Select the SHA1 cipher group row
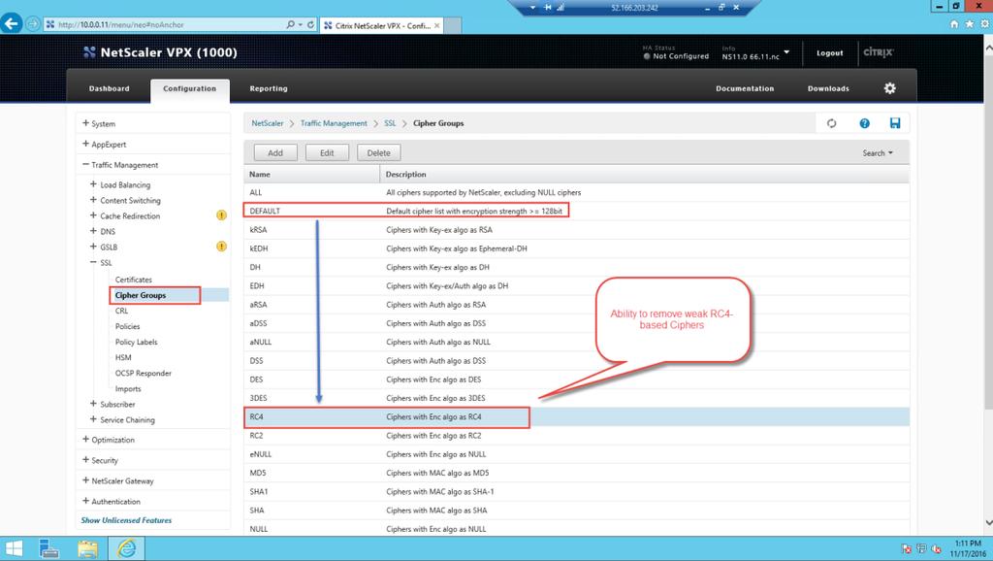993x561 pixels. click(576, 491)
